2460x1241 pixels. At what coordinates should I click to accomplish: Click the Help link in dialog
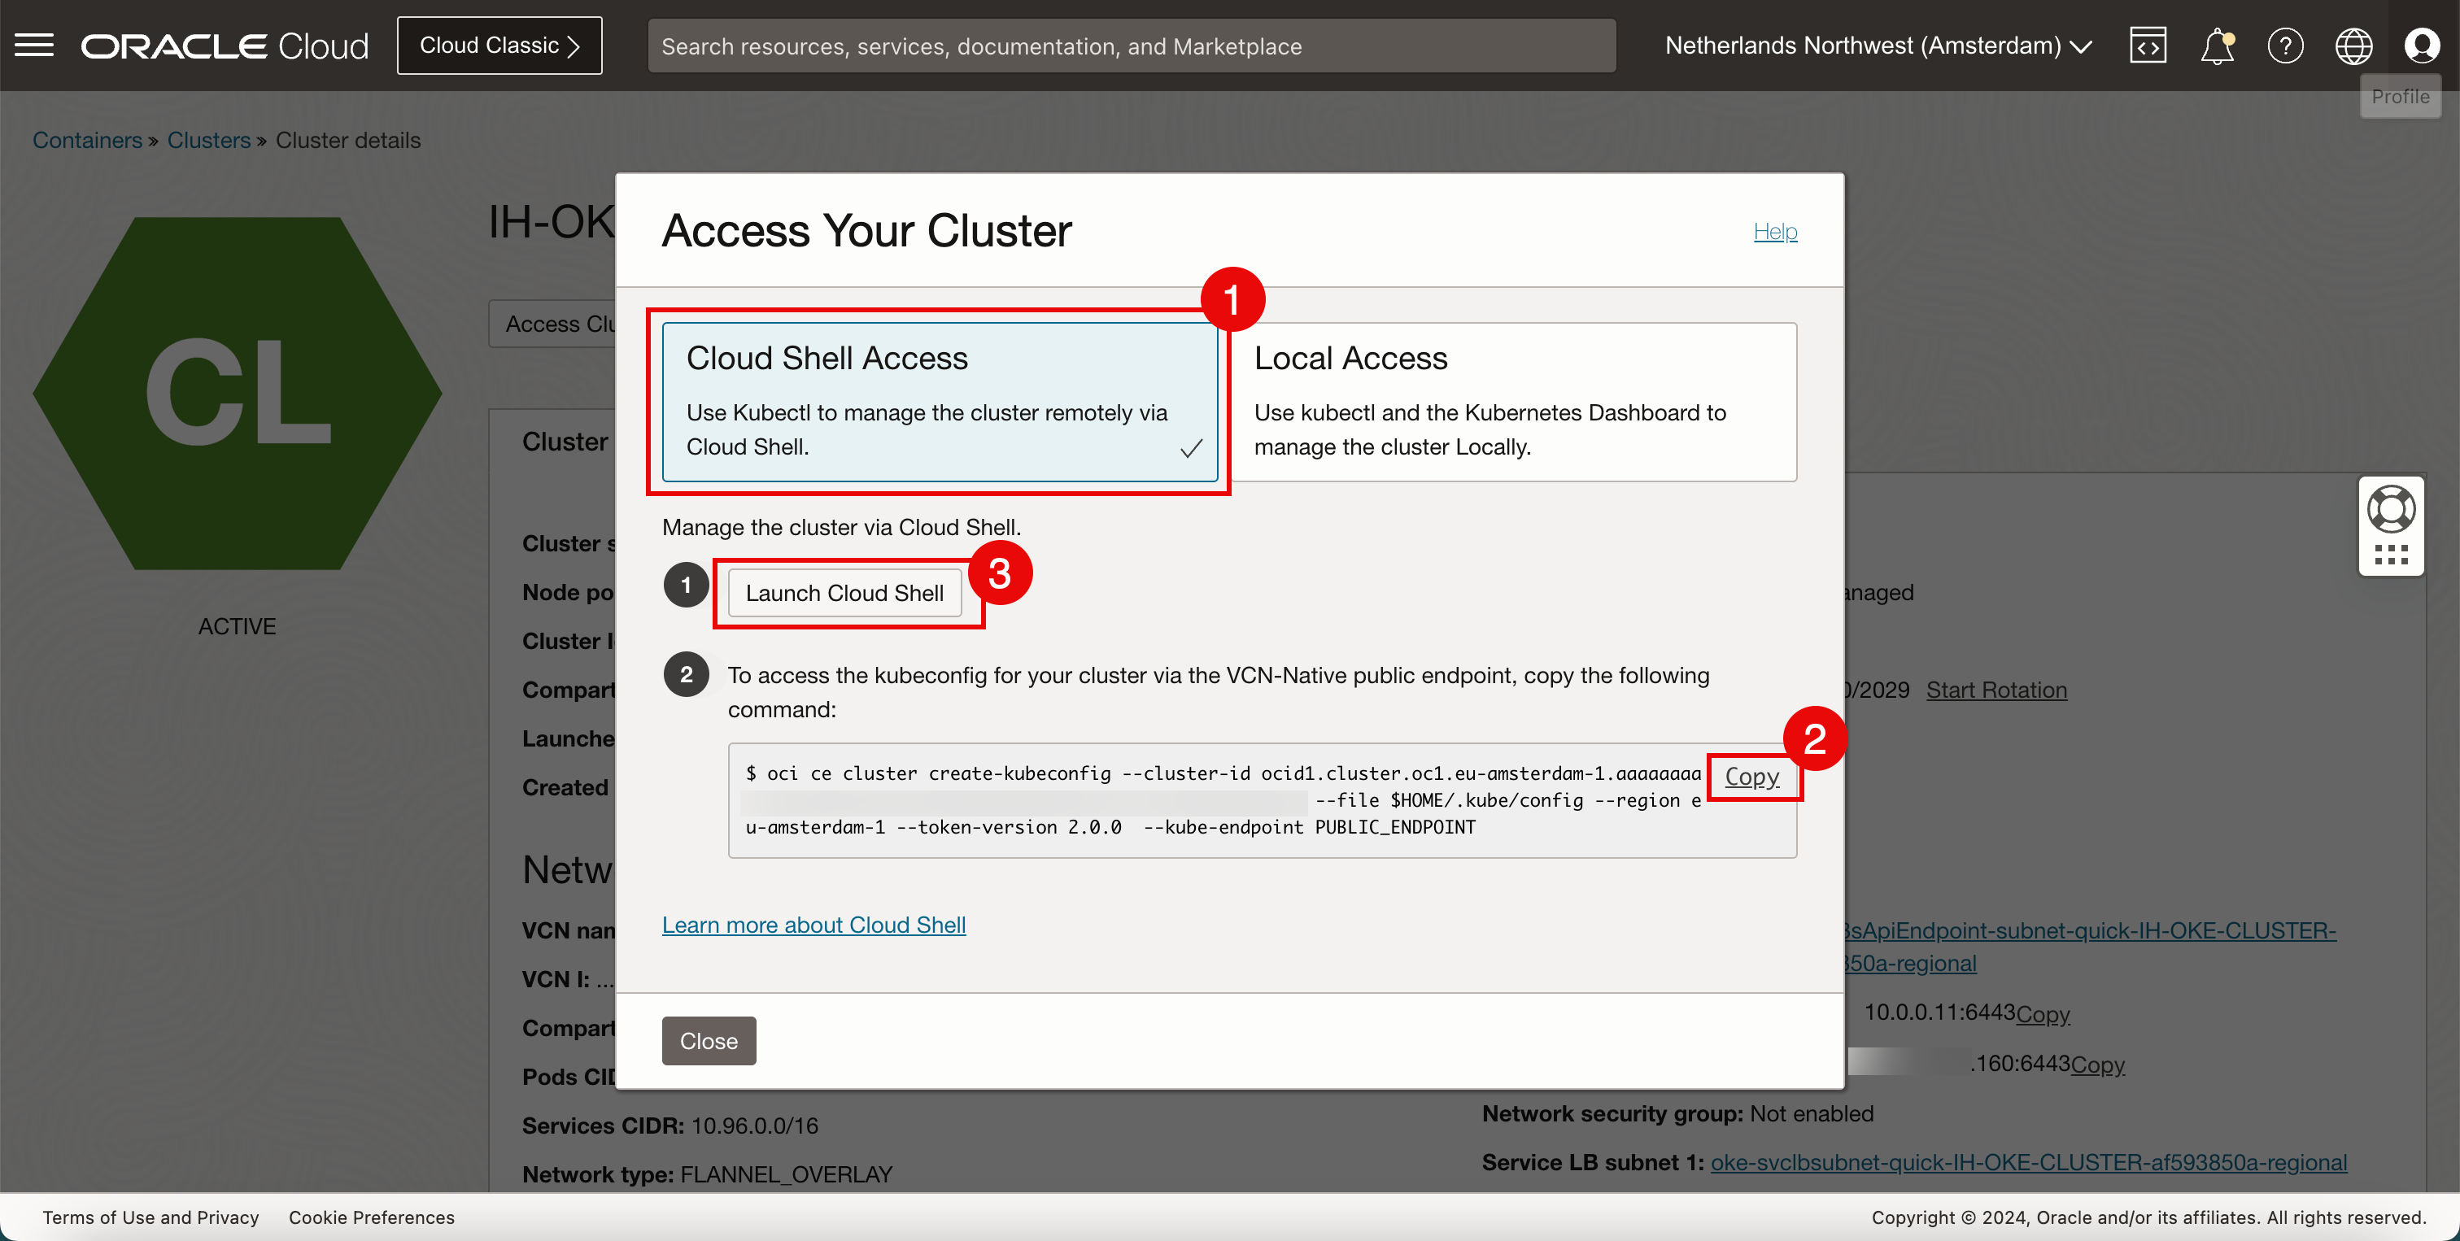click(x=1774, y=231)
